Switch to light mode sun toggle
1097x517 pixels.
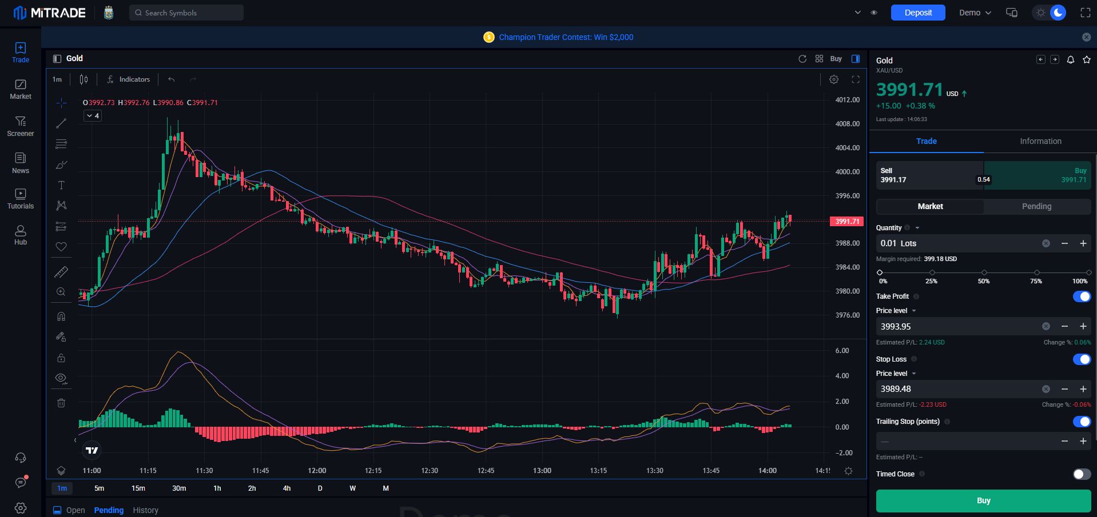click(1041, 13)
